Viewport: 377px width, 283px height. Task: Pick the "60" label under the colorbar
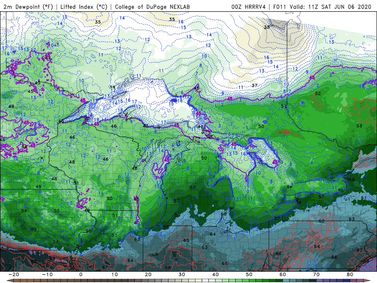point(283,275)
